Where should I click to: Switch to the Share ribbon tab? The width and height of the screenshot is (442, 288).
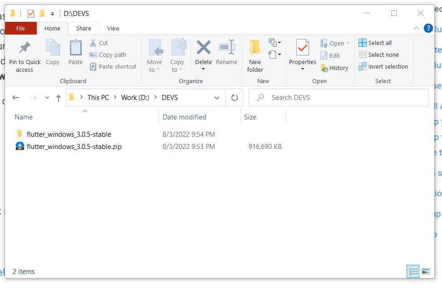pos(83,28)
